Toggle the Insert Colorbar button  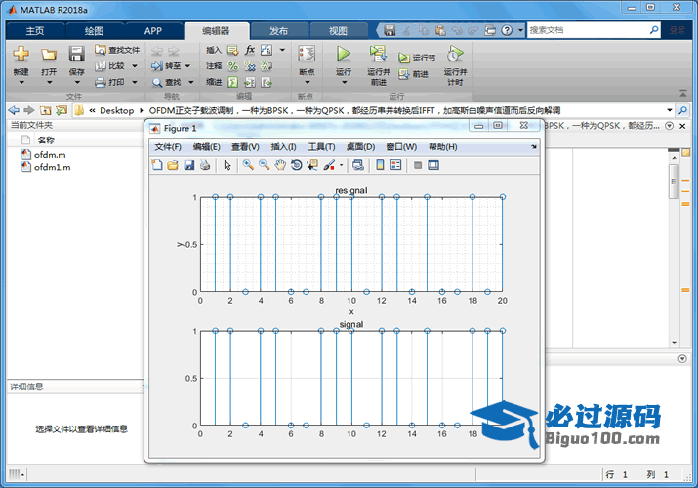click(x=380, y=165)
